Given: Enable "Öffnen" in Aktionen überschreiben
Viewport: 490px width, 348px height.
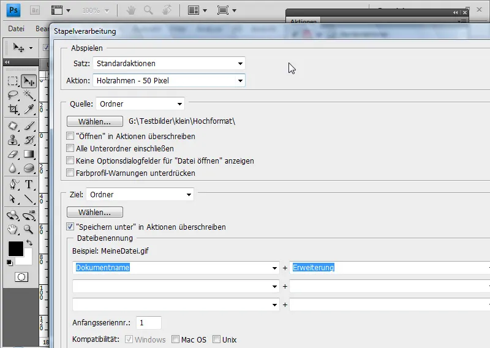Looking at the screenshot, I should pyautogui.click(x=70, y=136).
